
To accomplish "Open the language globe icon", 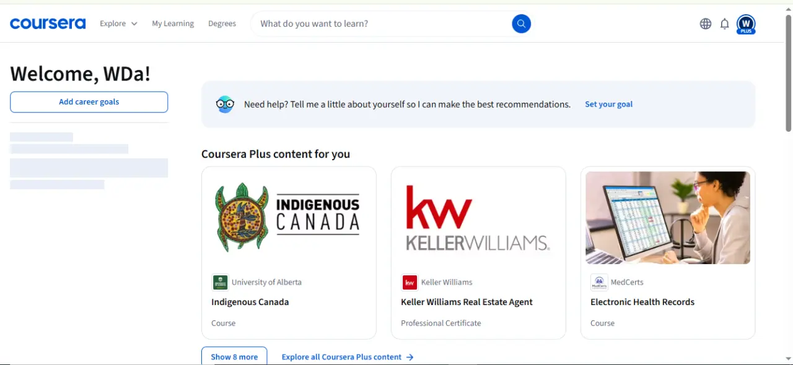I will 706,24.
